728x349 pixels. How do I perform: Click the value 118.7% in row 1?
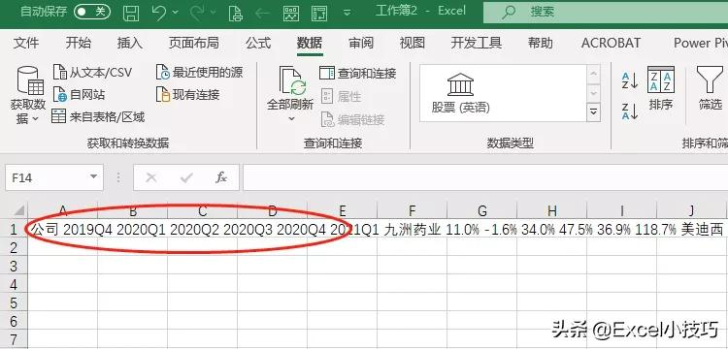click(x=655, y=229)
